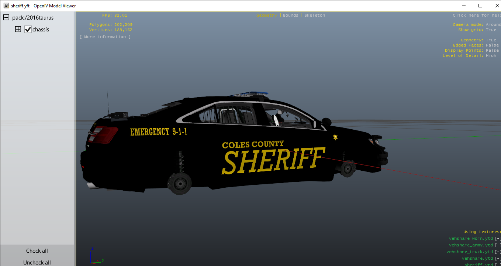Remove vehshare_army.ytd with its [-] button
The image size is (501, 266).
coord(498,245)
